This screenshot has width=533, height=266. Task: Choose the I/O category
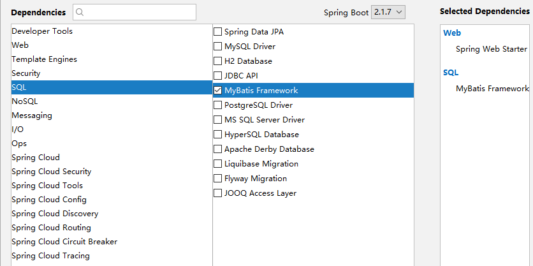(x=112, y=129)
